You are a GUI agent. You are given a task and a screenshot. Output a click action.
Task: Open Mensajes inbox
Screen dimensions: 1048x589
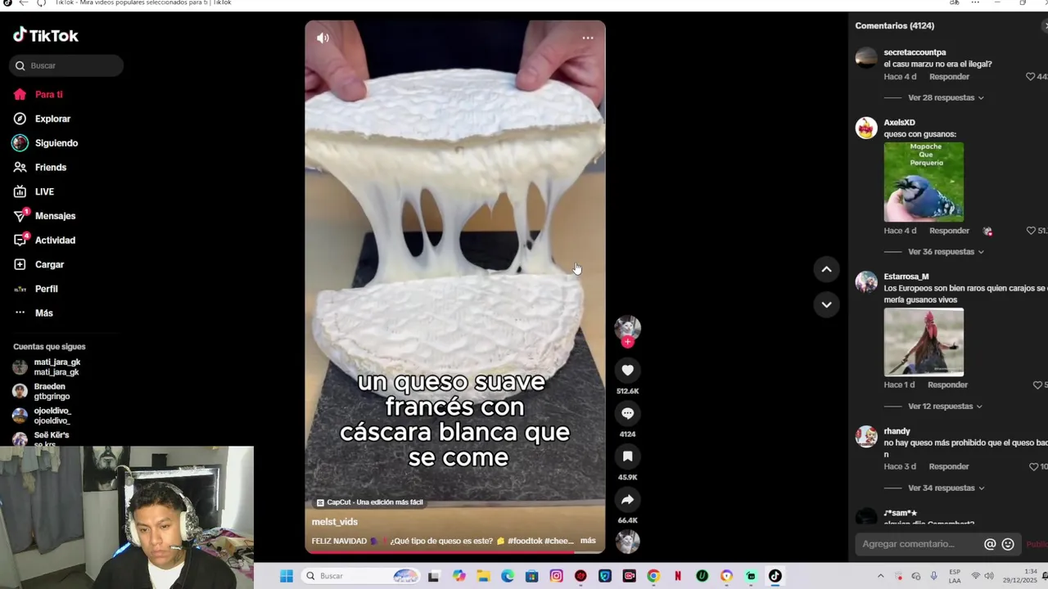44,216
